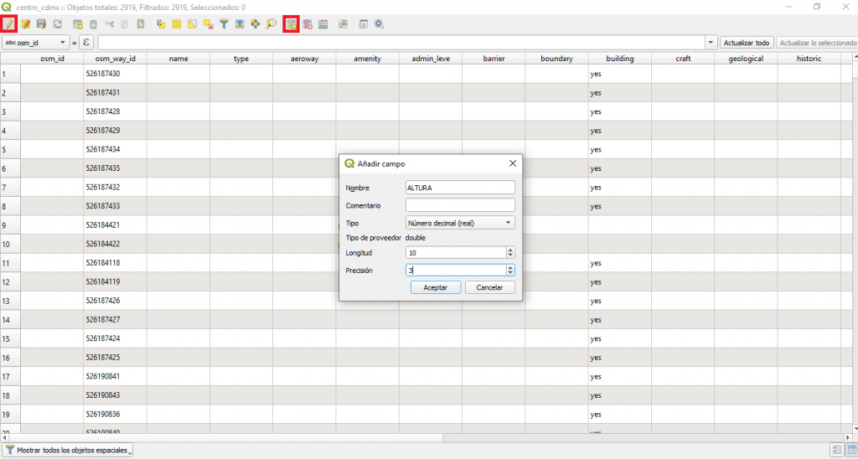Viewport: 858px width, 459px height.
Task: Click the save edits icon
Action: point(41,24)
